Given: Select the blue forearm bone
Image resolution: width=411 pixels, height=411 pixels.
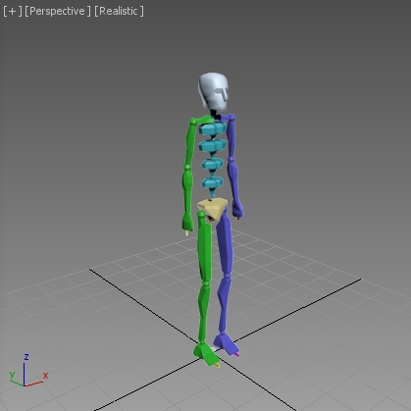Looking at the screenshot, I should pos(234,180).
